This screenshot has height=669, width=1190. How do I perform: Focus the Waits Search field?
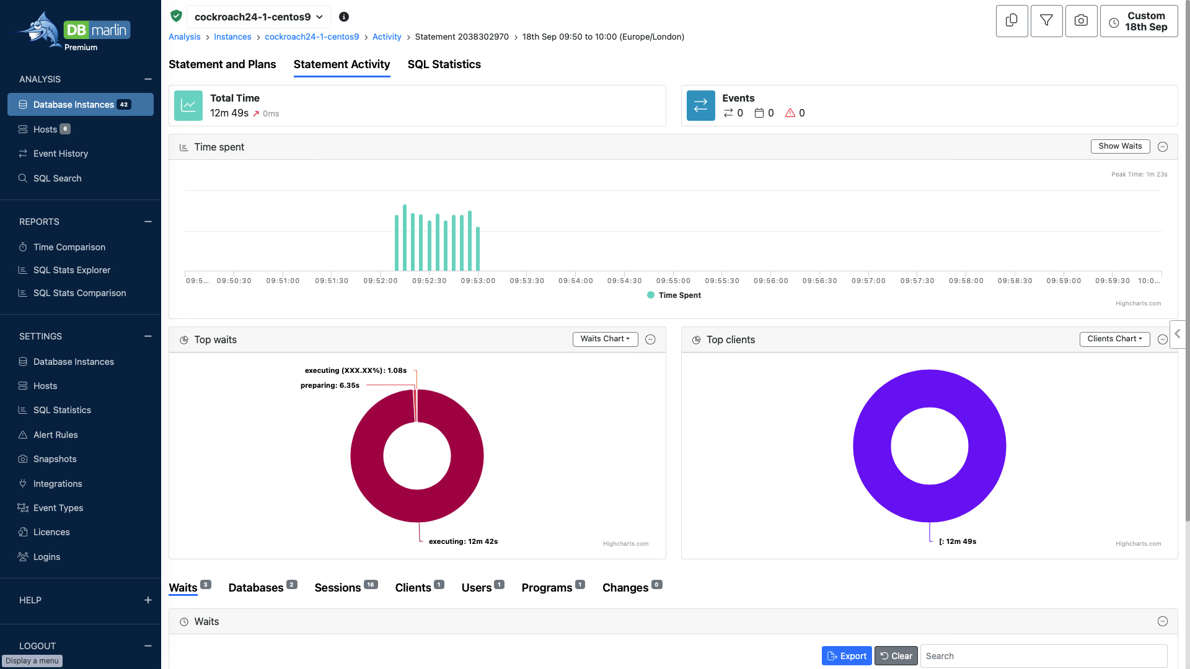pos(1044,656)
